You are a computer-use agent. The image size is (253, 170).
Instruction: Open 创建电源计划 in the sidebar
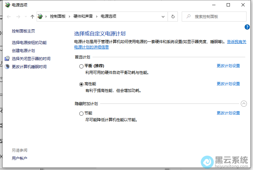click(x=23, y=50)
